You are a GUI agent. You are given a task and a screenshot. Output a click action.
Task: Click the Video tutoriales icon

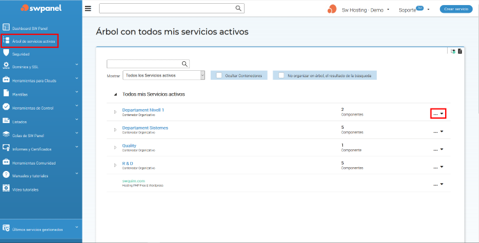click(x=6, y=188)
